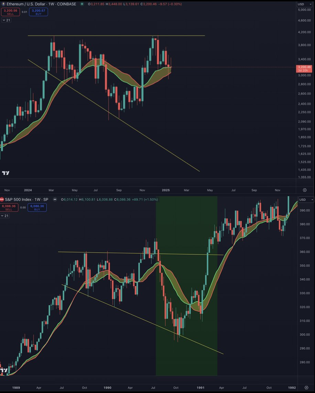Click the TradingView watermark on the Ethereum chart
The width and height of the screenshot is (315, 393).
tap(5, 173)
